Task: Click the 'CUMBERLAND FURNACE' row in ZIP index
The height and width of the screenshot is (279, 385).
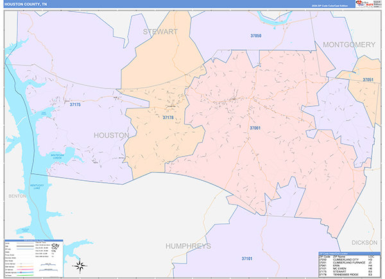Action: (x=346, y=262)
